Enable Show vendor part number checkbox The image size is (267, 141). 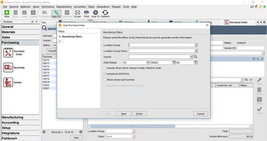pyautogui.click(x=105, y=80)
